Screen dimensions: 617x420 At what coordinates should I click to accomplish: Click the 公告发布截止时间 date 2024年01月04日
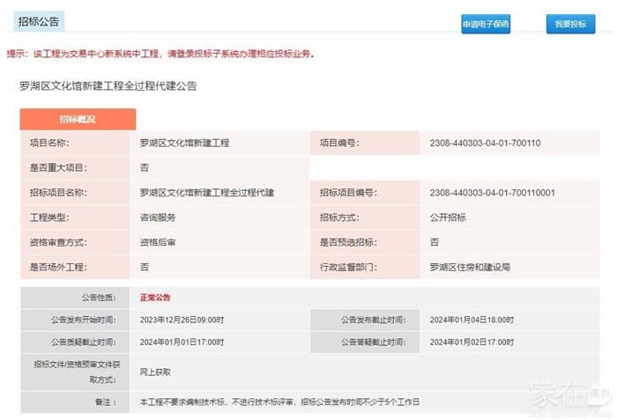tap(472, 320)
